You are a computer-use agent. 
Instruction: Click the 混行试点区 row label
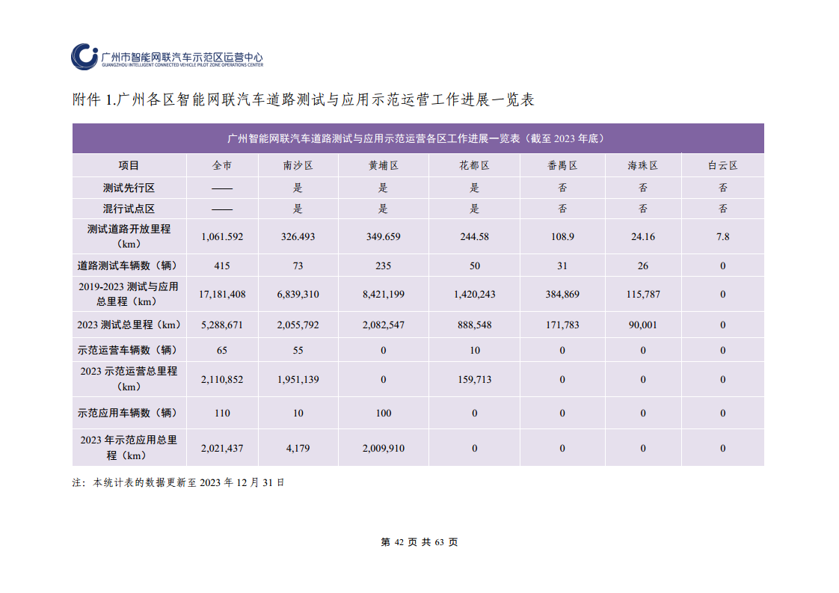128,209
